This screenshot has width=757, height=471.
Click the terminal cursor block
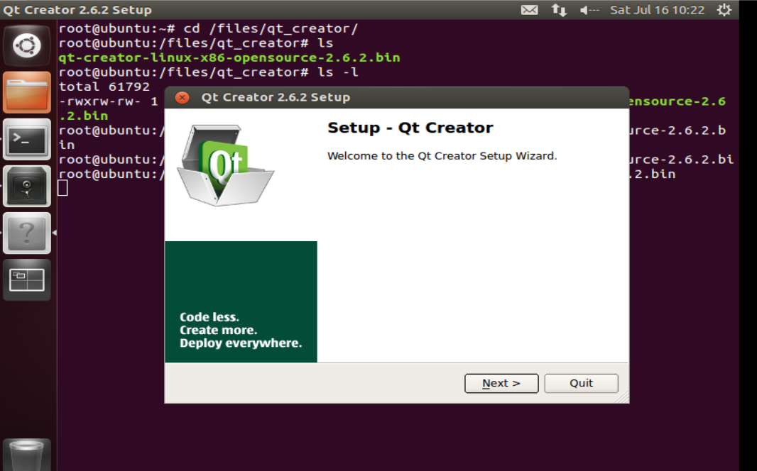(x=62, y=187)
